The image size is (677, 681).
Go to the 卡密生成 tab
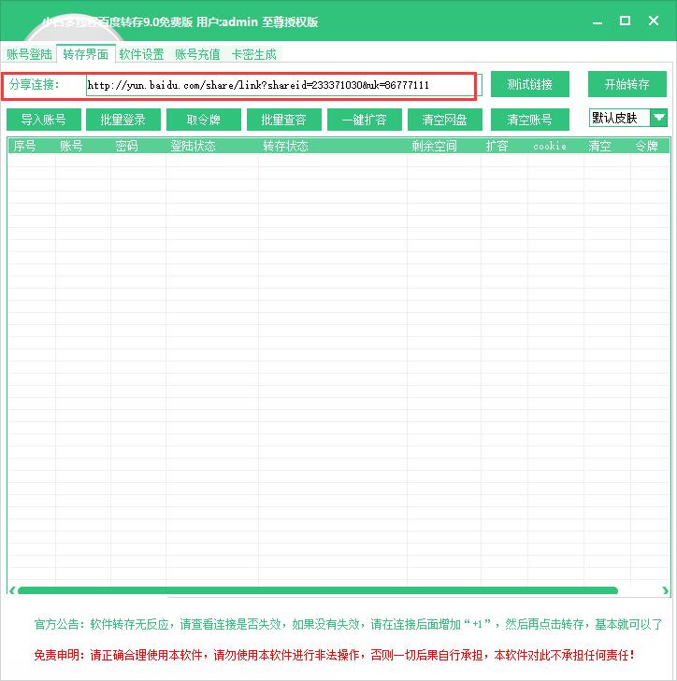(254, 54)
